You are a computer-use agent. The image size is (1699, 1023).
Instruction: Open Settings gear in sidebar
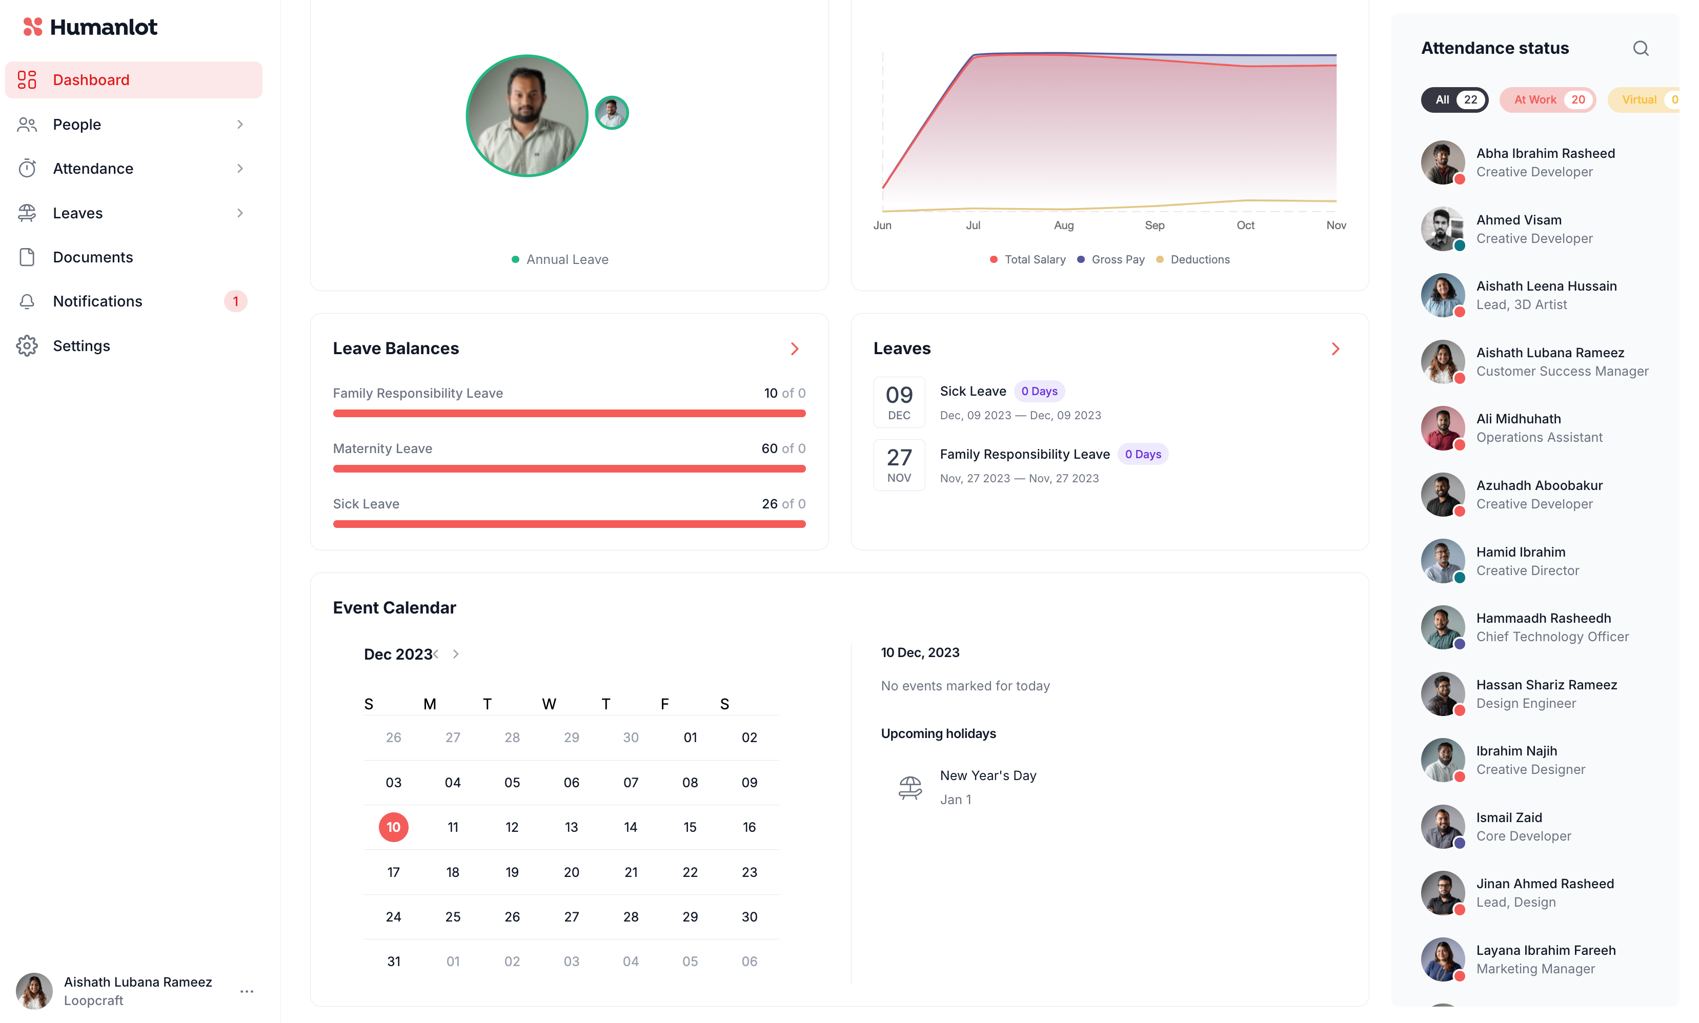click(27, 346)
